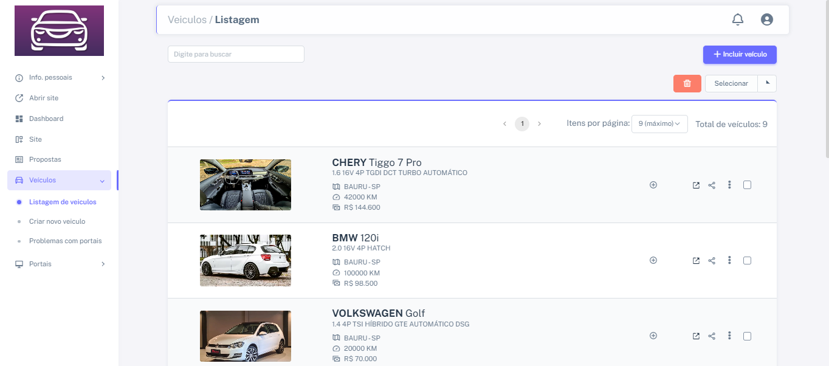Expand the Portais sidebar section

click(x=59, y=263)
